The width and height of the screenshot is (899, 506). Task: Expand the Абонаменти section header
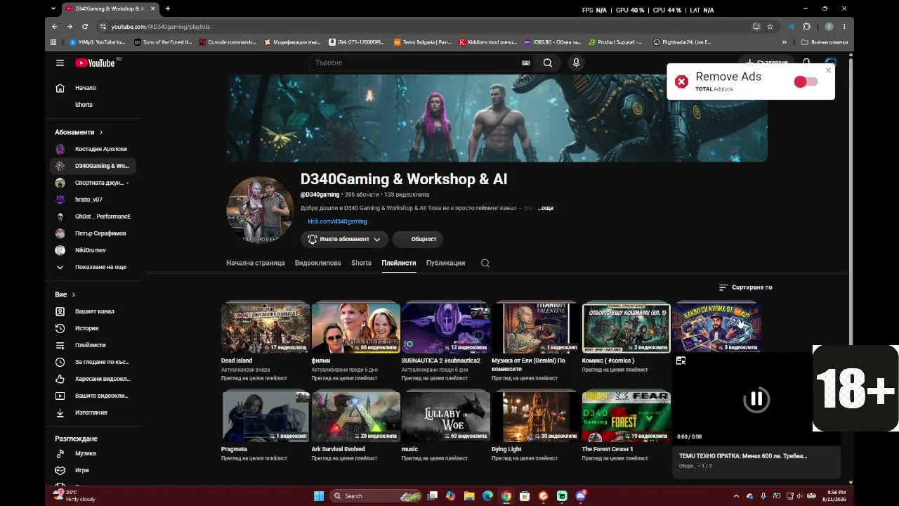(x=79, y=132)
